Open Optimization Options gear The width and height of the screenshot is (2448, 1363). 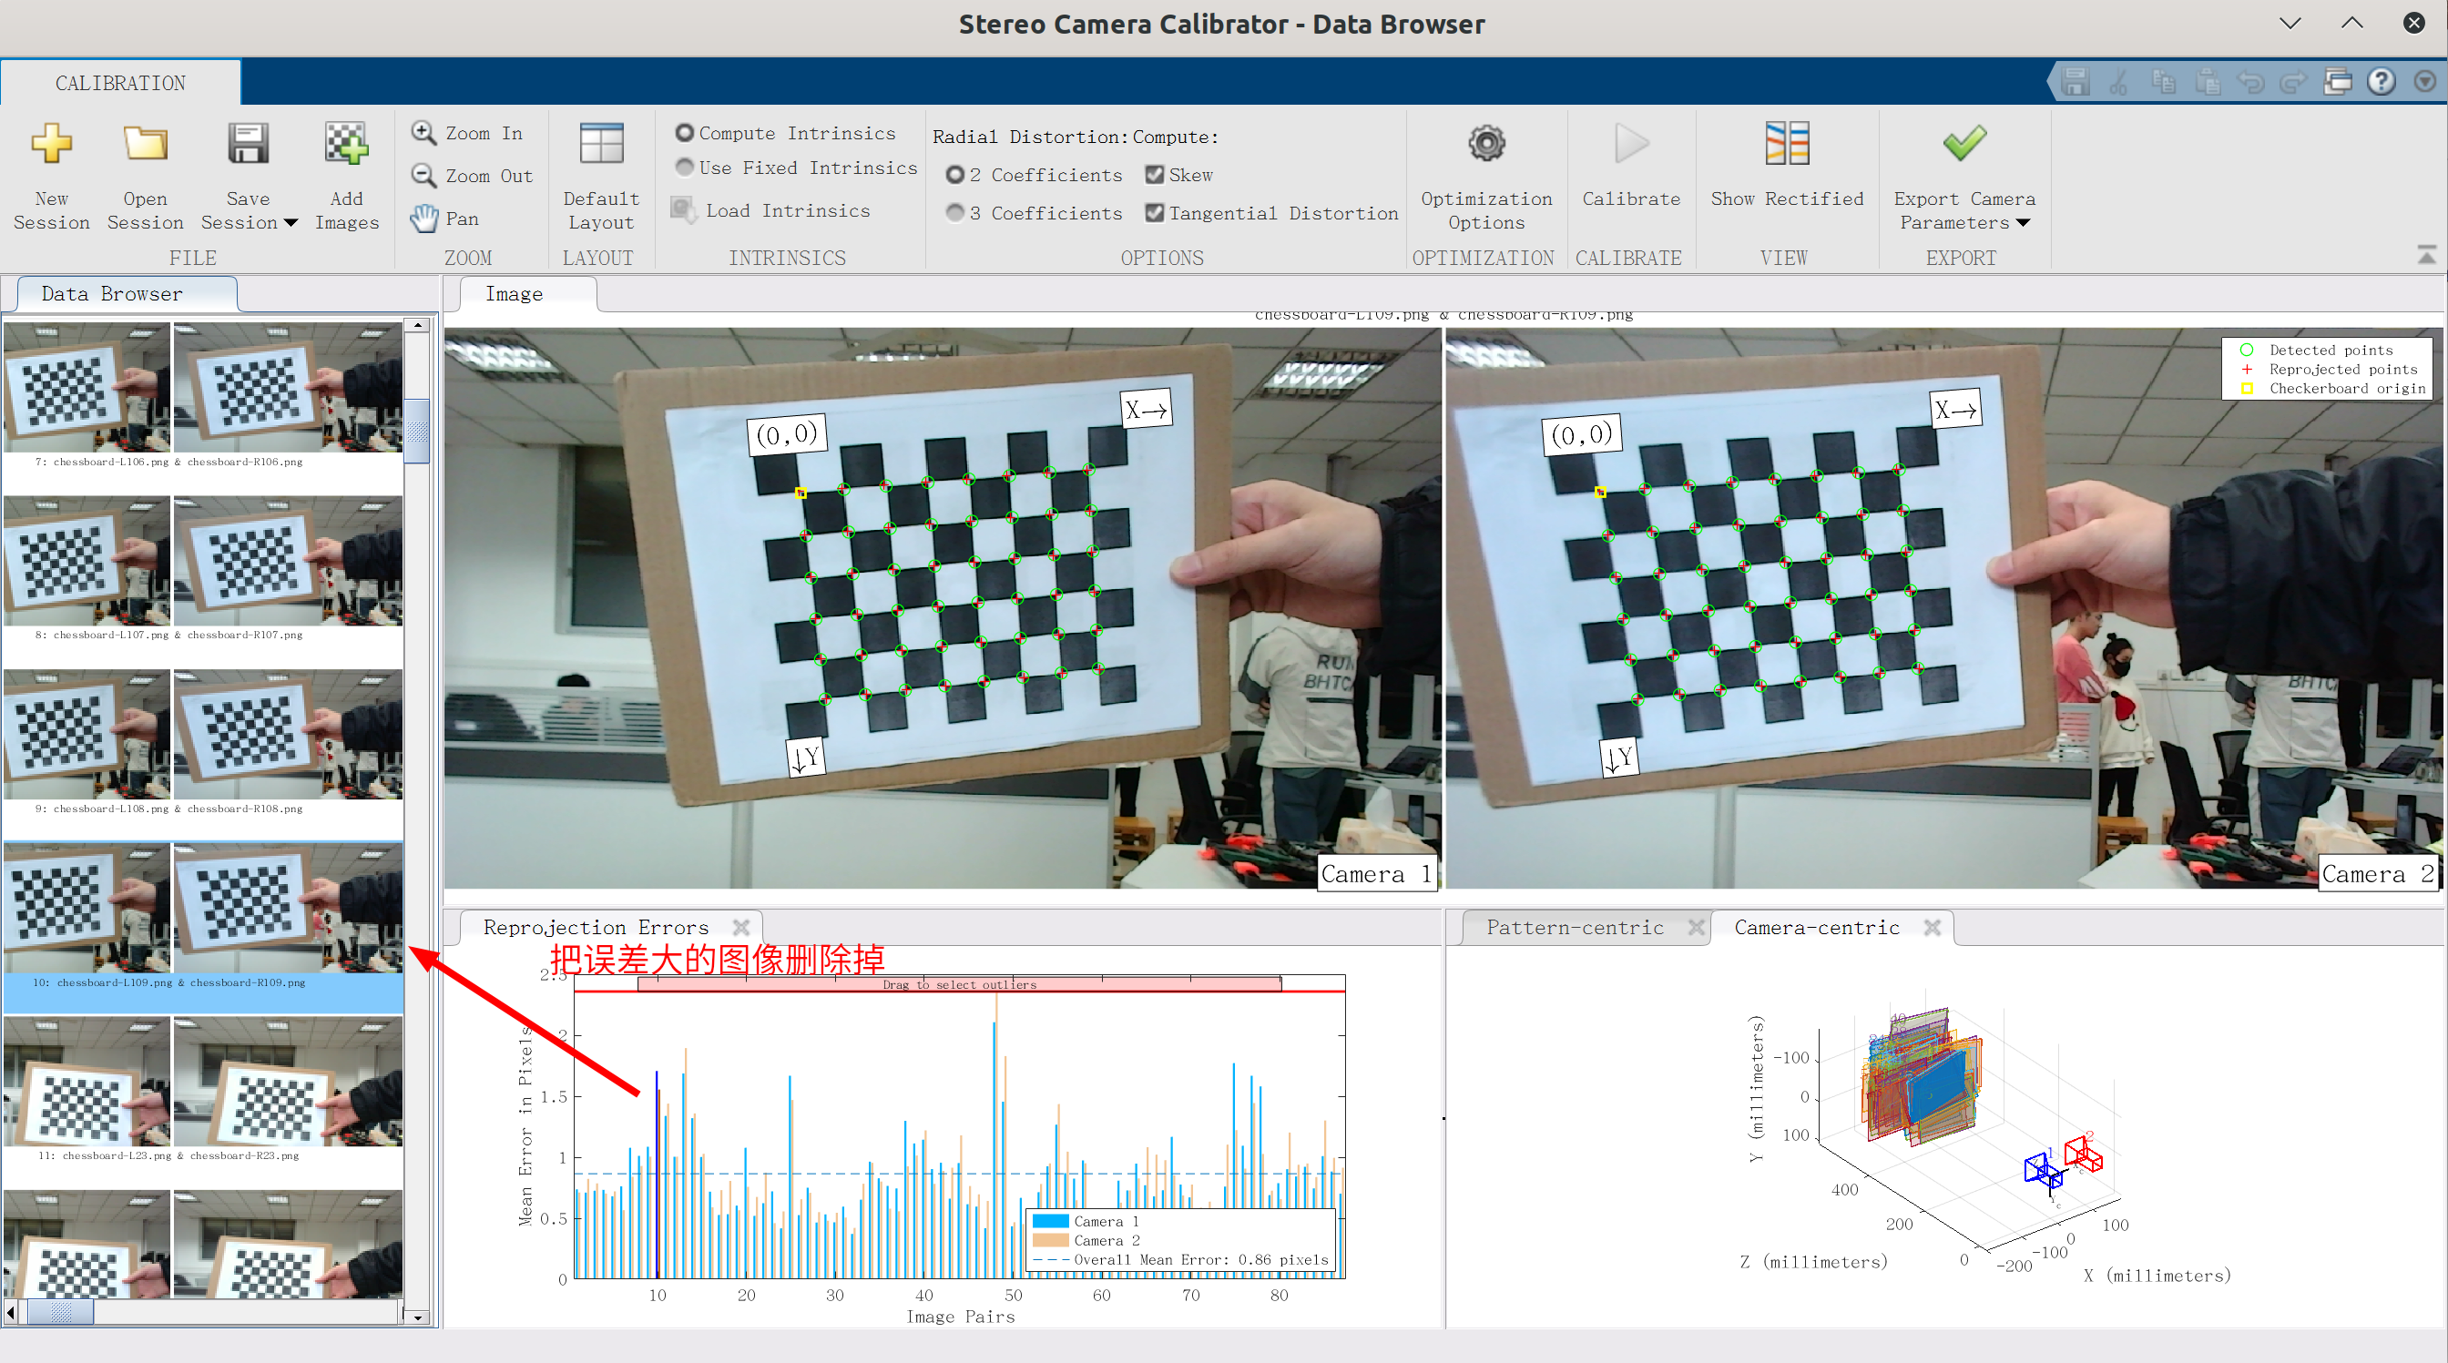1486,145
